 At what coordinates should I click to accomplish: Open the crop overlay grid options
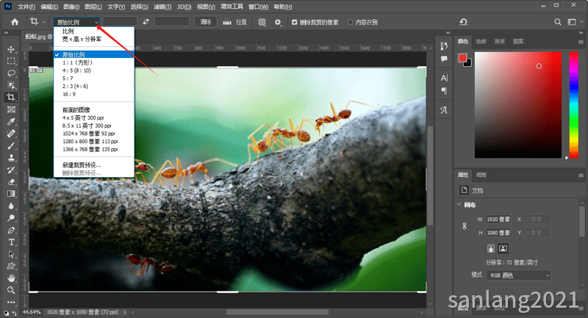click(262, 22)
